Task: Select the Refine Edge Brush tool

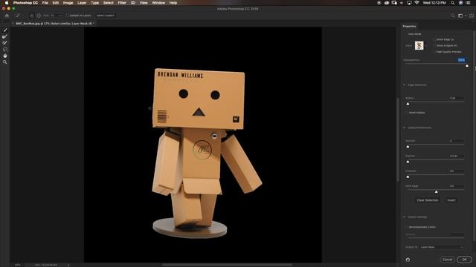Action: pyautogui.click(x=5, y=36)
